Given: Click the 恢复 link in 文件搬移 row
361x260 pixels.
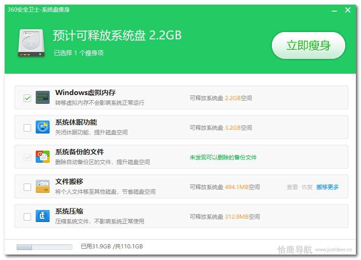Looking at the screenshot, I should point(307,187).
